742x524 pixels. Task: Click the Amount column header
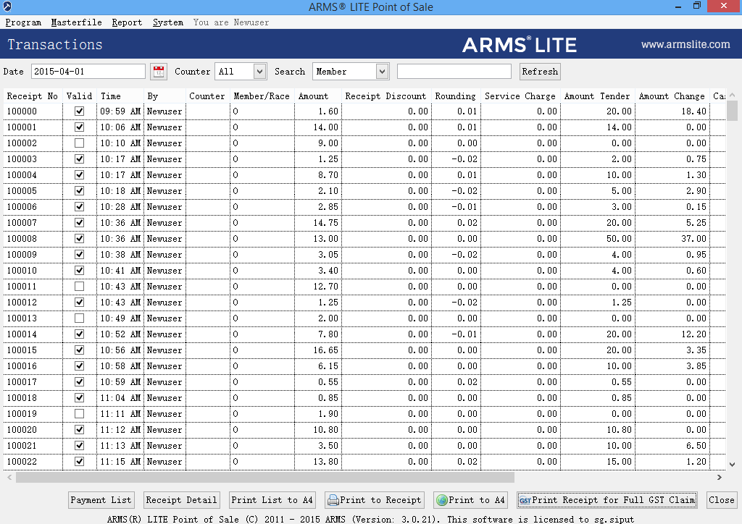pyautogui.click(x=317, y=96)
